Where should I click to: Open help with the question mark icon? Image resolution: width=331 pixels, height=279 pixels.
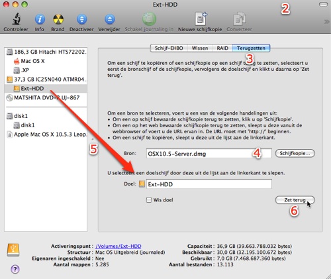coord(15,269)
